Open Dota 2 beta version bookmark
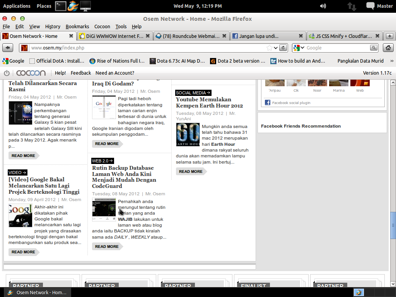Screen dimensions: 396x297 [x=238, y=61]
